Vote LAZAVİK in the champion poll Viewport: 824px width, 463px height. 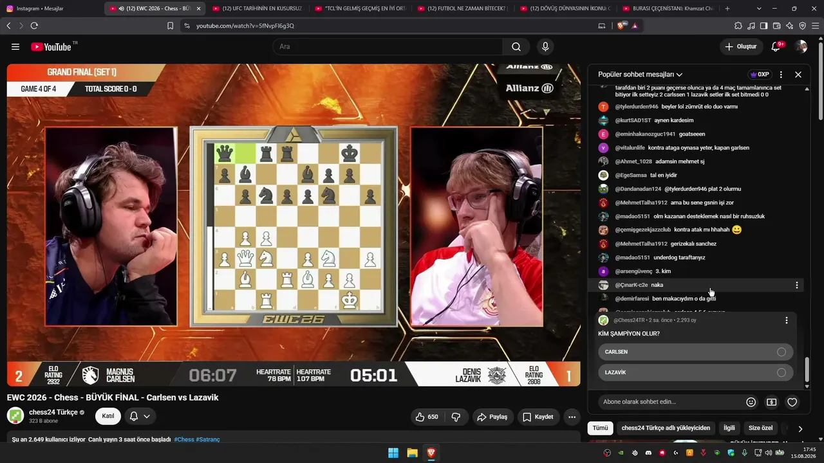(695, 372)
